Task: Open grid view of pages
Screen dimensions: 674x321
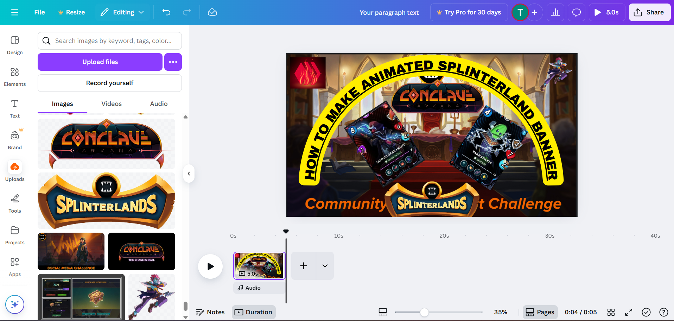Action: 611,312
